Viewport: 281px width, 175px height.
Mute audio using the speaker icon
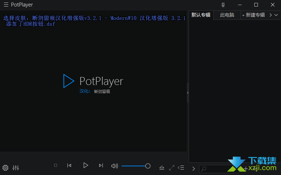tap(114, 166)
